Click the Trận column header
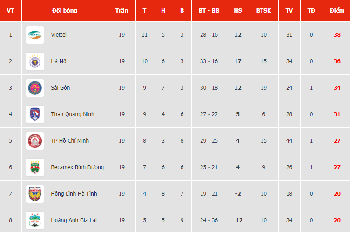 pos(121,11)
